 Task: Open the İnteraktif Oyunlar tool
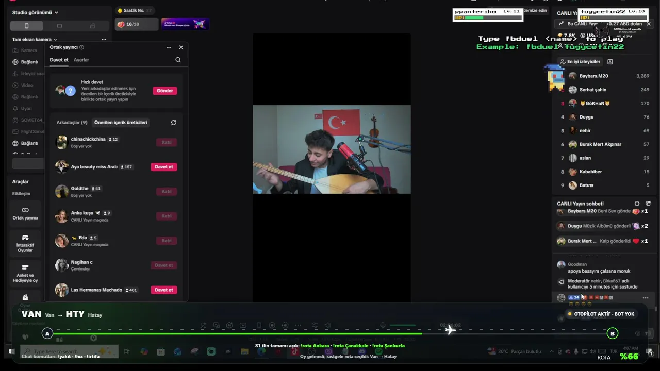(x=25, y=243)
